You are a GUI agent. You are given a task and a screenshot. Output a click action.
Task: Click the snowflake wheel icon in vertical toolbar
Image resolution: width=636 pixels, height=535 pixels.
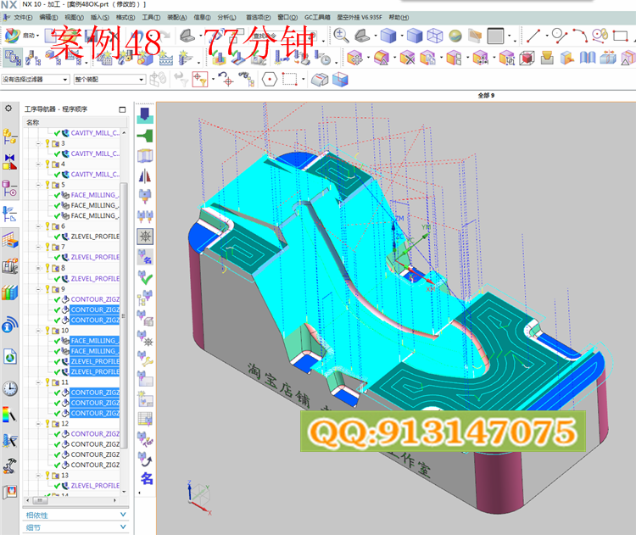[x=145, y=234]
